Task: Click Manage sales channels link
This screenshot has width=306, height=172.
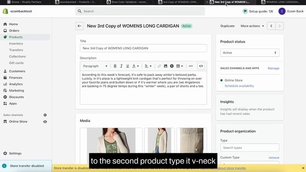Action: pyautogui.click(x=273, y=68)
